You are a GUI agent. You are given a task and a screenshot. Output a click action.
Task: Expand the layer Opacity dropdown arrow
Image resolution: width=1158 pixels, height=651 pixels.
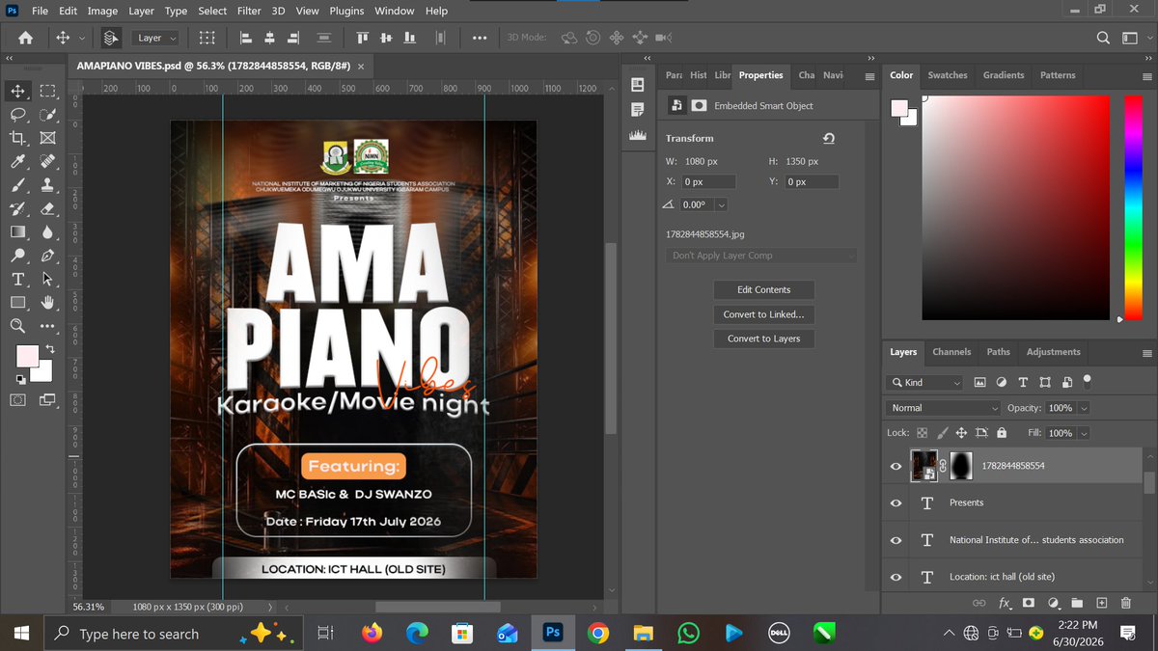coord(1085,408)
